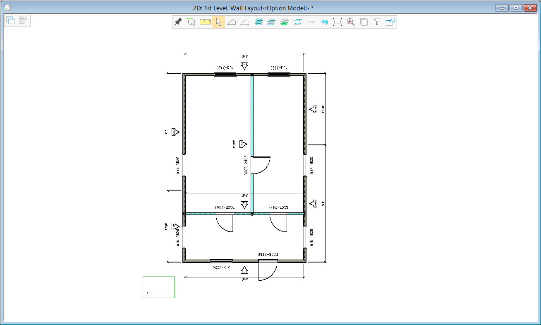541x325 pixels.
Task: Click the cascading windows icon
Action: (x=11, y=20)
